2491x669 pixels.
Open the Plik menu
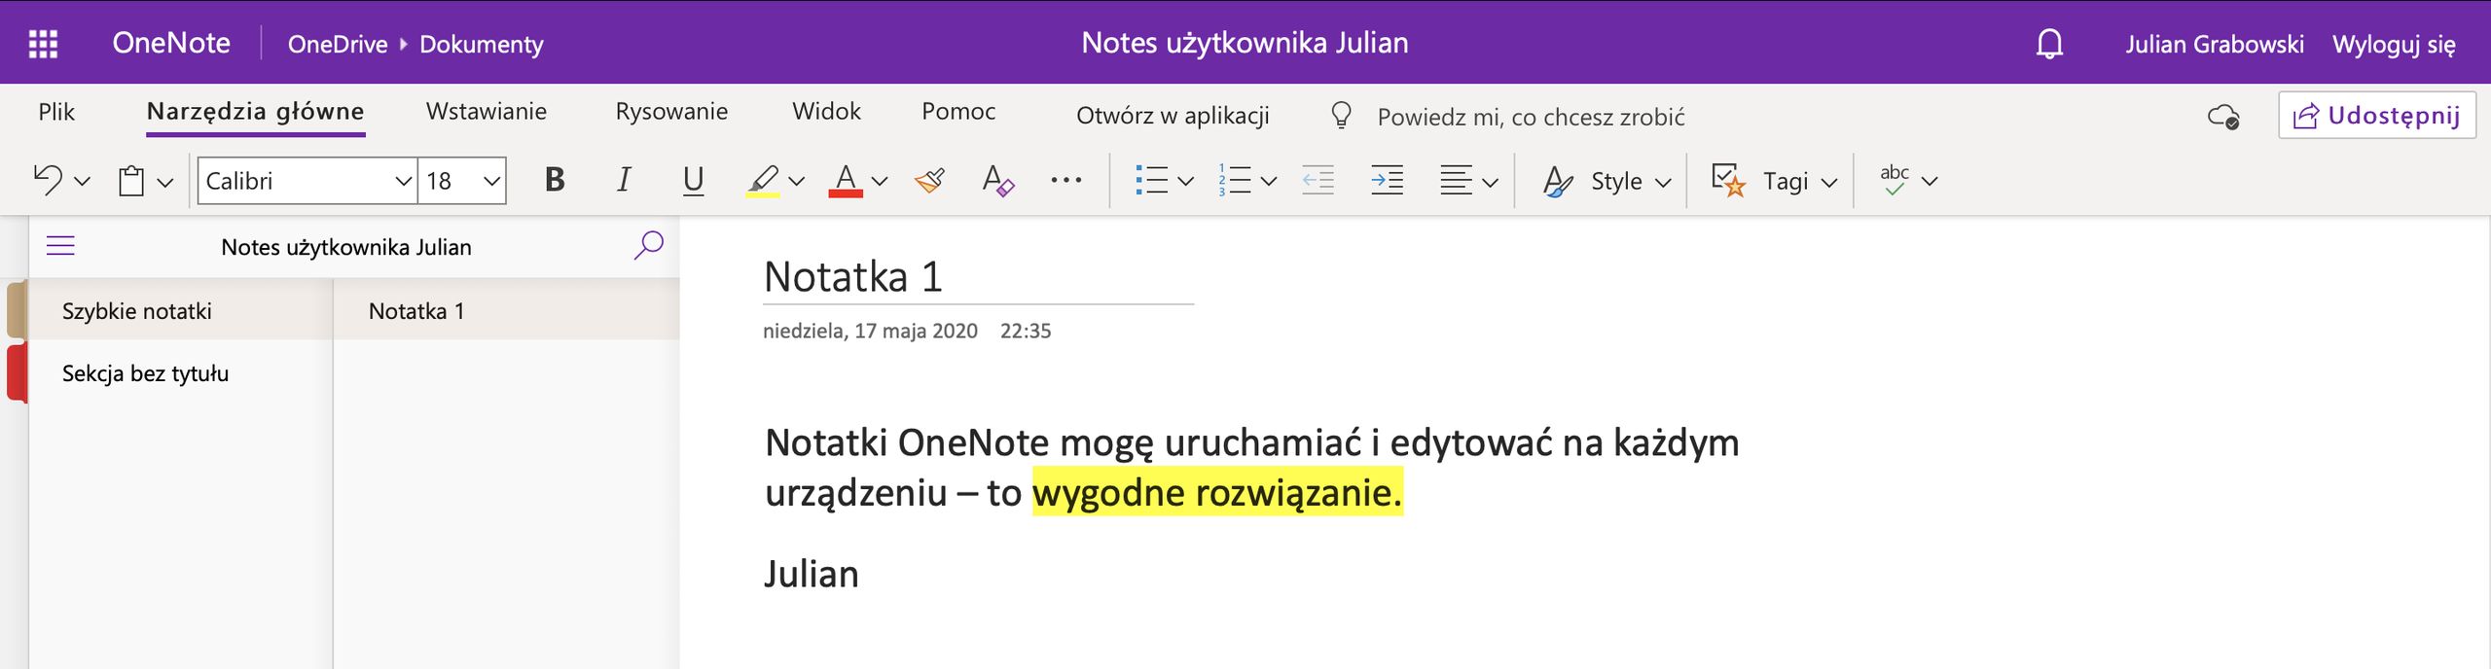56,112
